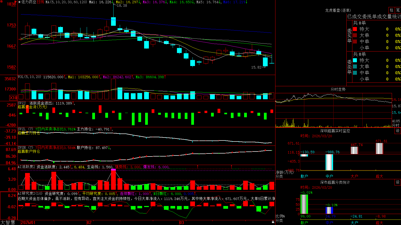Click the 深圳超赢实时监控 panel header
Image resolution: width=401 pixels, height=225 pixels.
[335, 131]
